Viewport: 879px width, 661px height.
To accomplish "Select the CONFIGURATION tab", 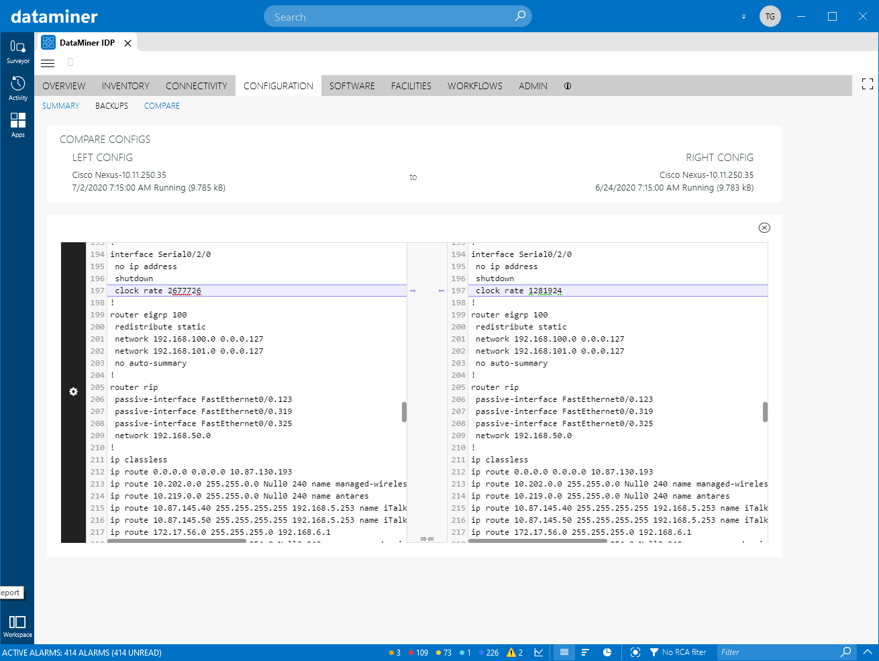I will (x=278, y=86).
